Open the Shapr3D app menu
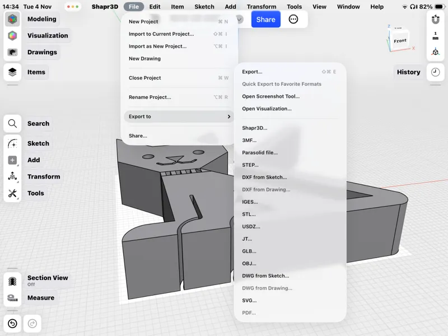This screenshot has height=336, width=448. (x=105, y=7)
